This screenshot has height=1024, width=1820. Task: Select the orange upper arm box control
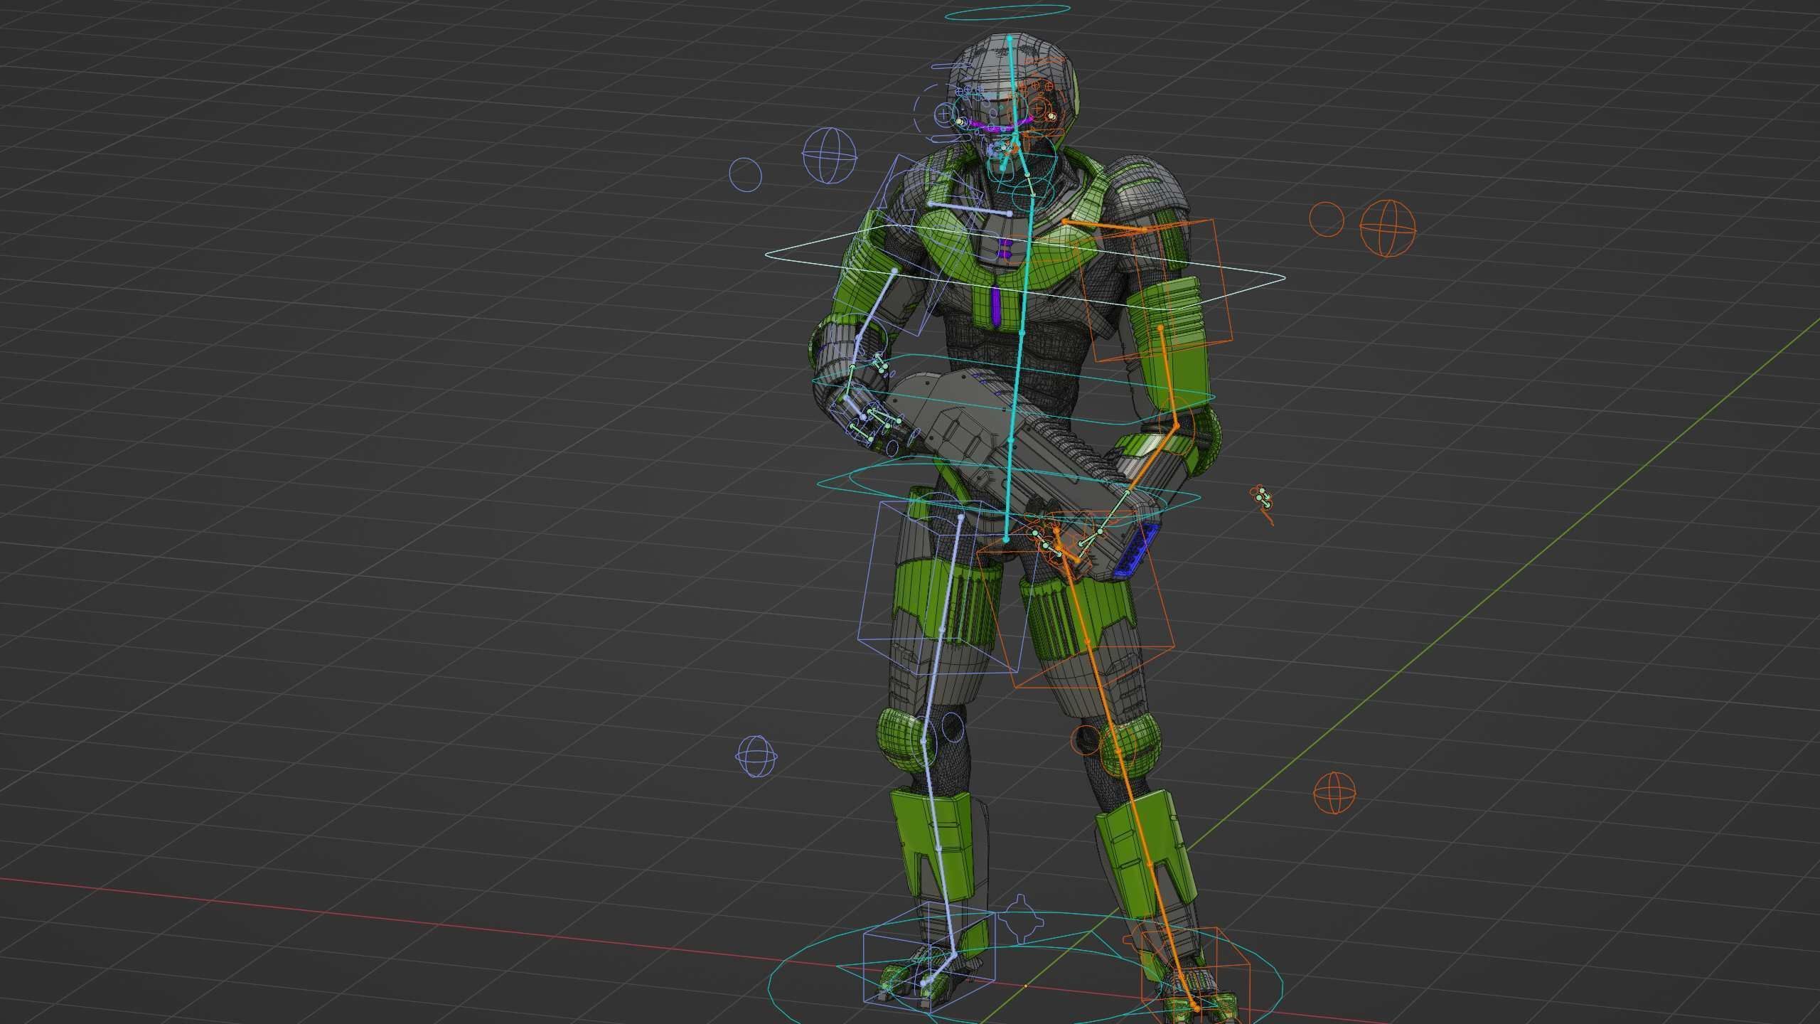(1155, 292)
